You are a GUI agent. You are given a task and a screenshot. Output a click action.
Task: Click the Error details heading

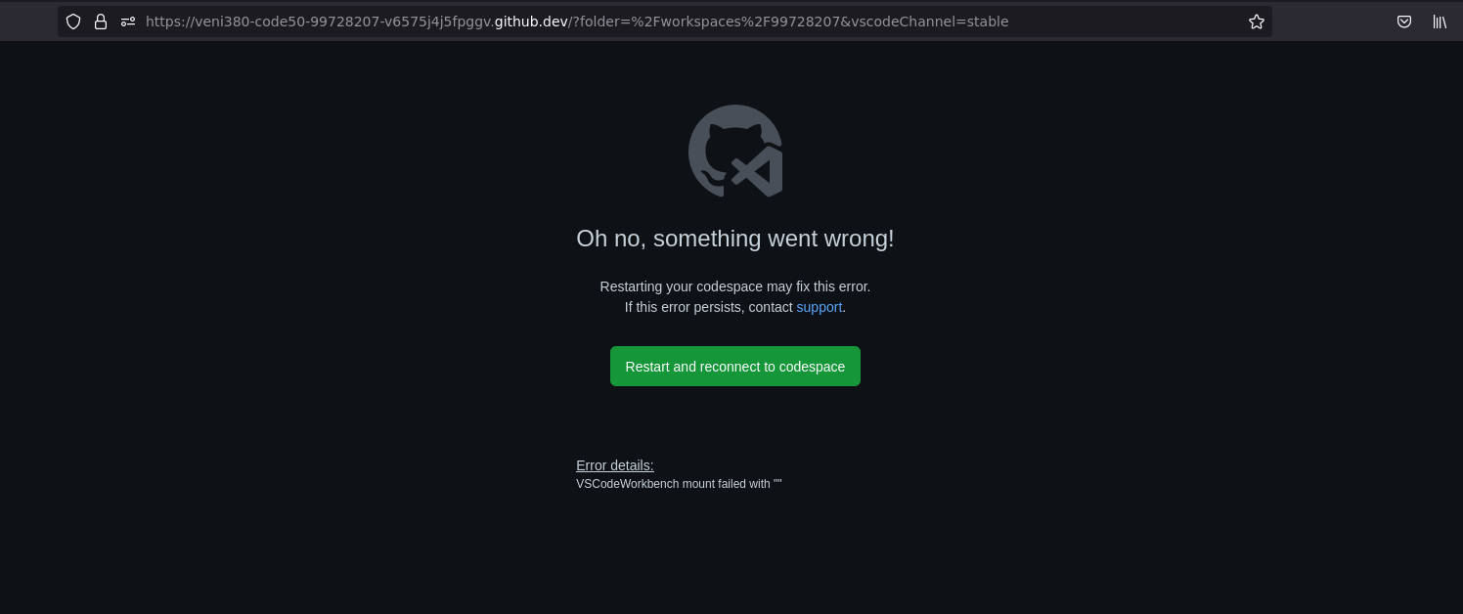point(615,465)
